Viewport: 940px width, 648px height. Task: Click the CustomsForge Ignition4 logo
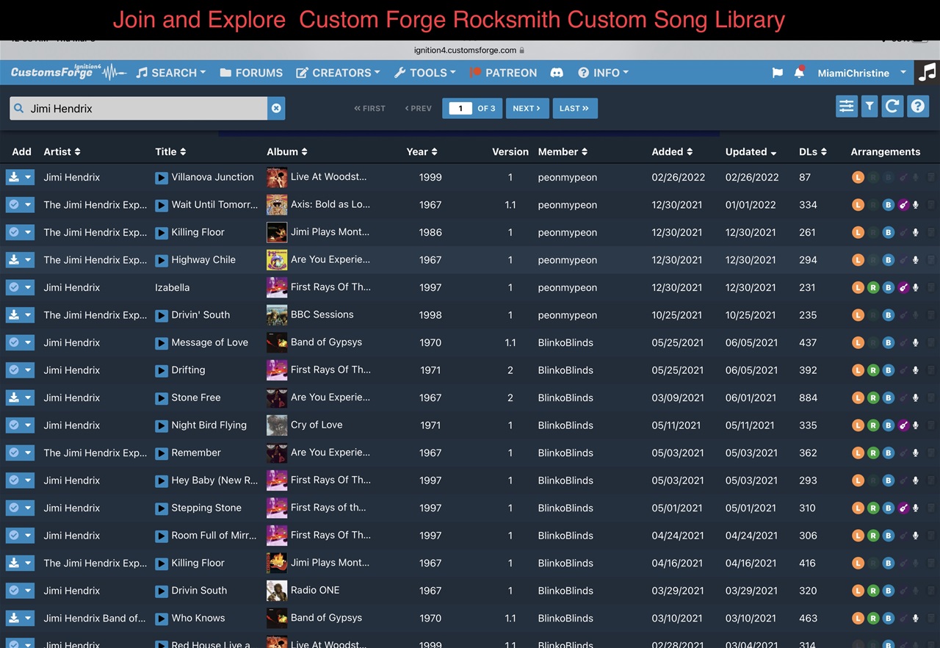68,72
